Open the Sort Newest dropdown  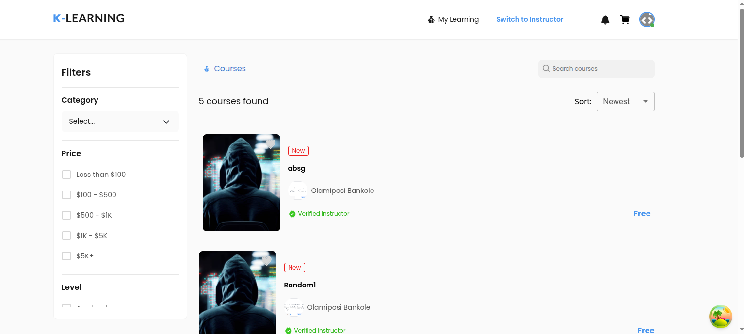click(x=625, y=101)
